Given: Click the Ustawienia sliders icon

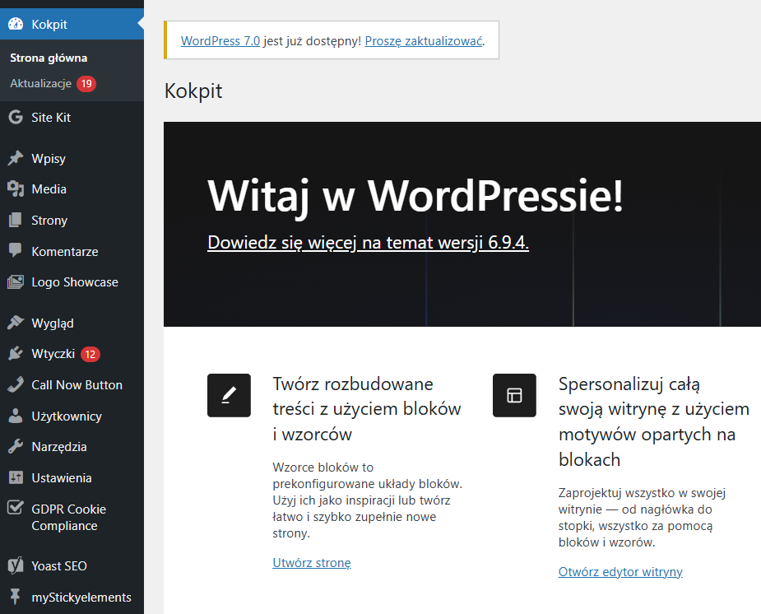Looking at the screenshot, I should 16,477.
